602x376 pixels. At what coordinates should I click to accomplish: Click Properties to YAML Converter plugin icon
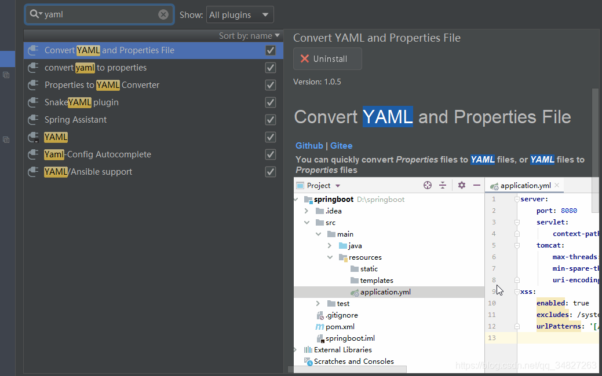[x=34, y=84]
